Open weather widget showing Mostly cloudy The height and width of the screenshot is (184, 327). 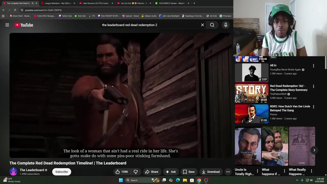(11, 180)
